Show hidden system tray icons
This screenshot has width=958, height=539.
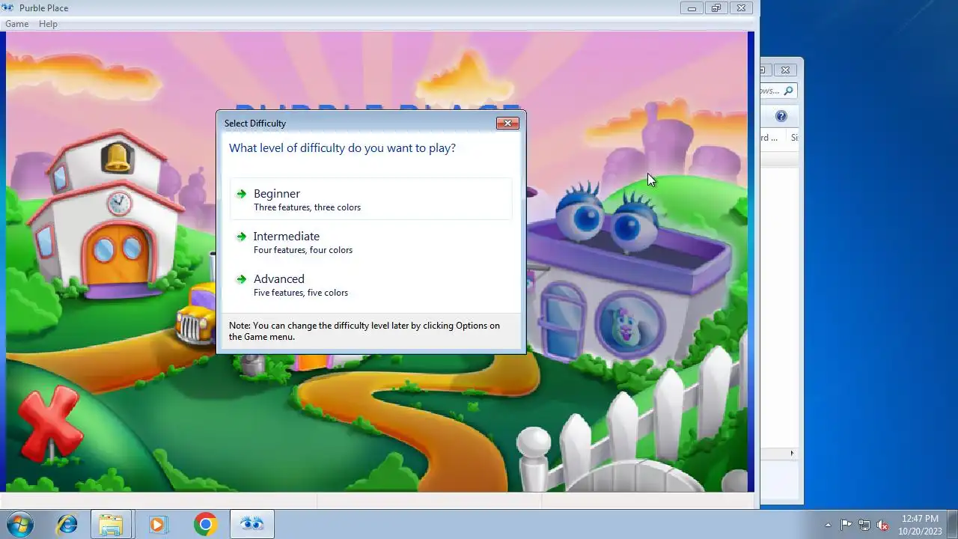tap(828, 525)
